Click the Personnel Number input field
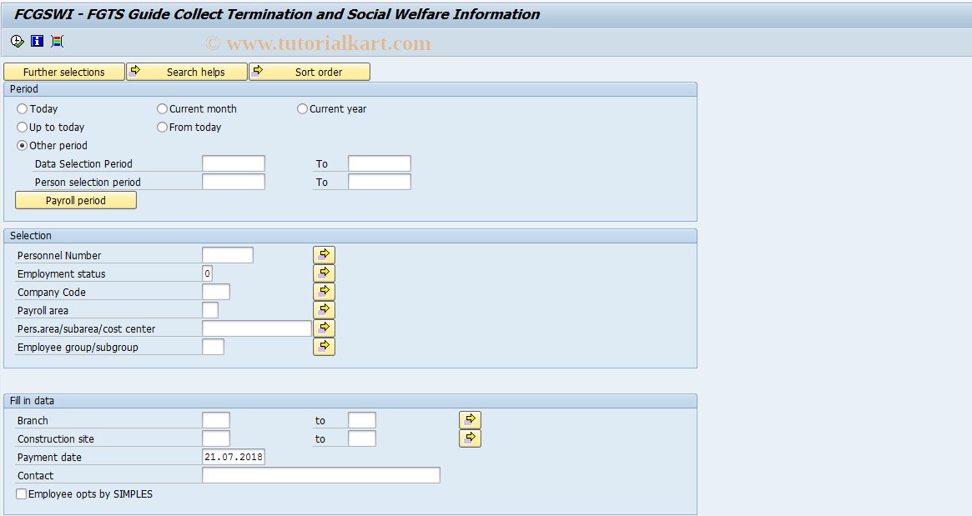 [228, 255]
